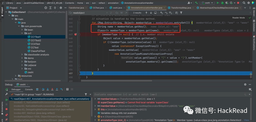Filter frames funnel icon
256x122 pixels.
pos(86,94)
